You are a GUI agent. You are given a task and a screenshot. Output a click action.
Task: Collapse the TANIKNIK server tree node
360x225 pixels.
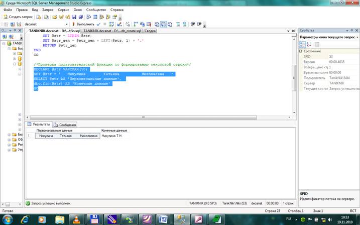(4, 44)
